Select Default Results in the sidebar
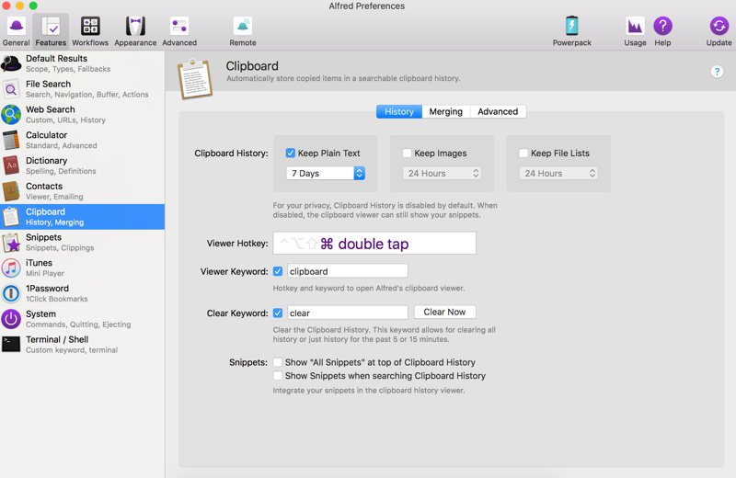The image size is (736, 478). [82, 63]
